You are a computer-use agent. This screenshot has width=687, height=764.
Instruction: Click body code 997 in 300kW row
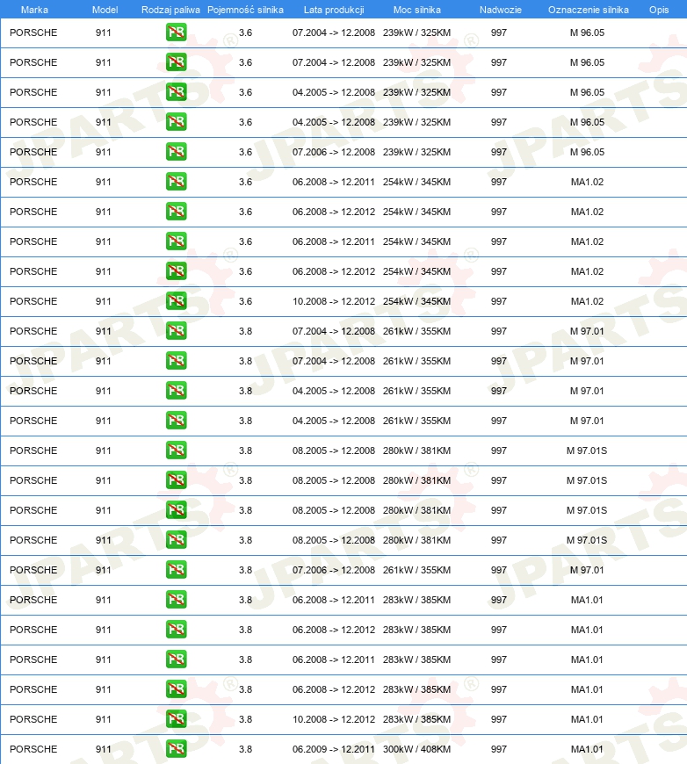click(498, 749)
